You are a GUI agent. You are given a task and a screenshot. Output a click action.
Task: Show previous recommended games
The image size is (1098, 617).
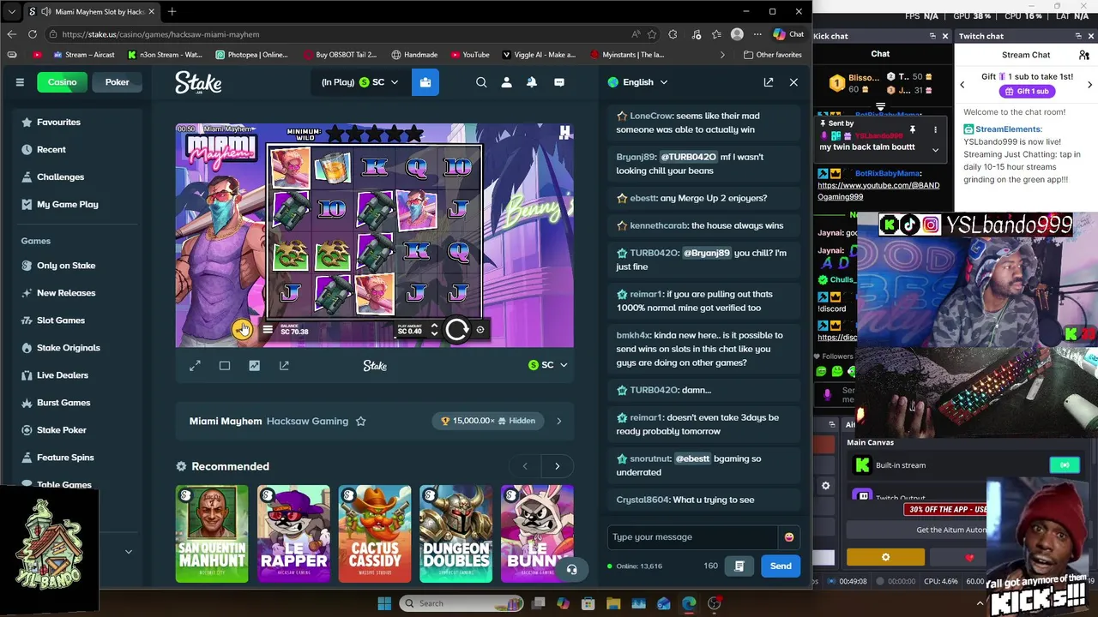click(x=525, y=466)
